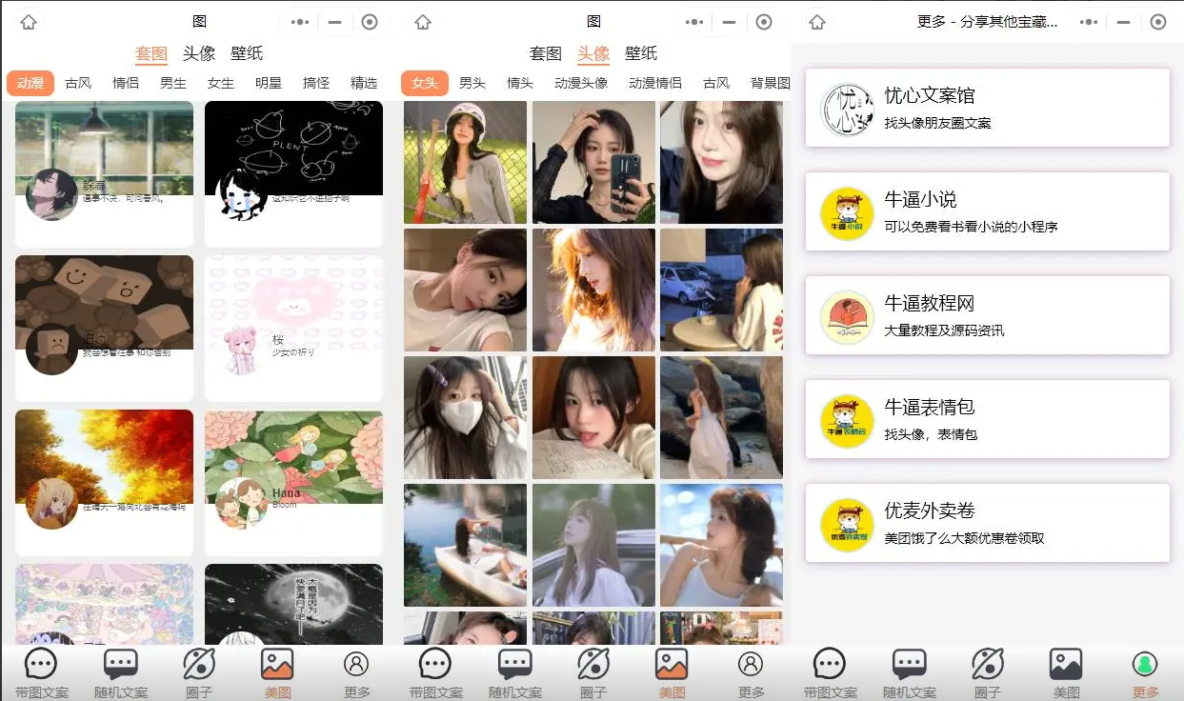Tap the 带图文案 chat icon in the left panel
Image resolution: width=1184 pixels, height=701 pixels.
[x=40, y=665]
